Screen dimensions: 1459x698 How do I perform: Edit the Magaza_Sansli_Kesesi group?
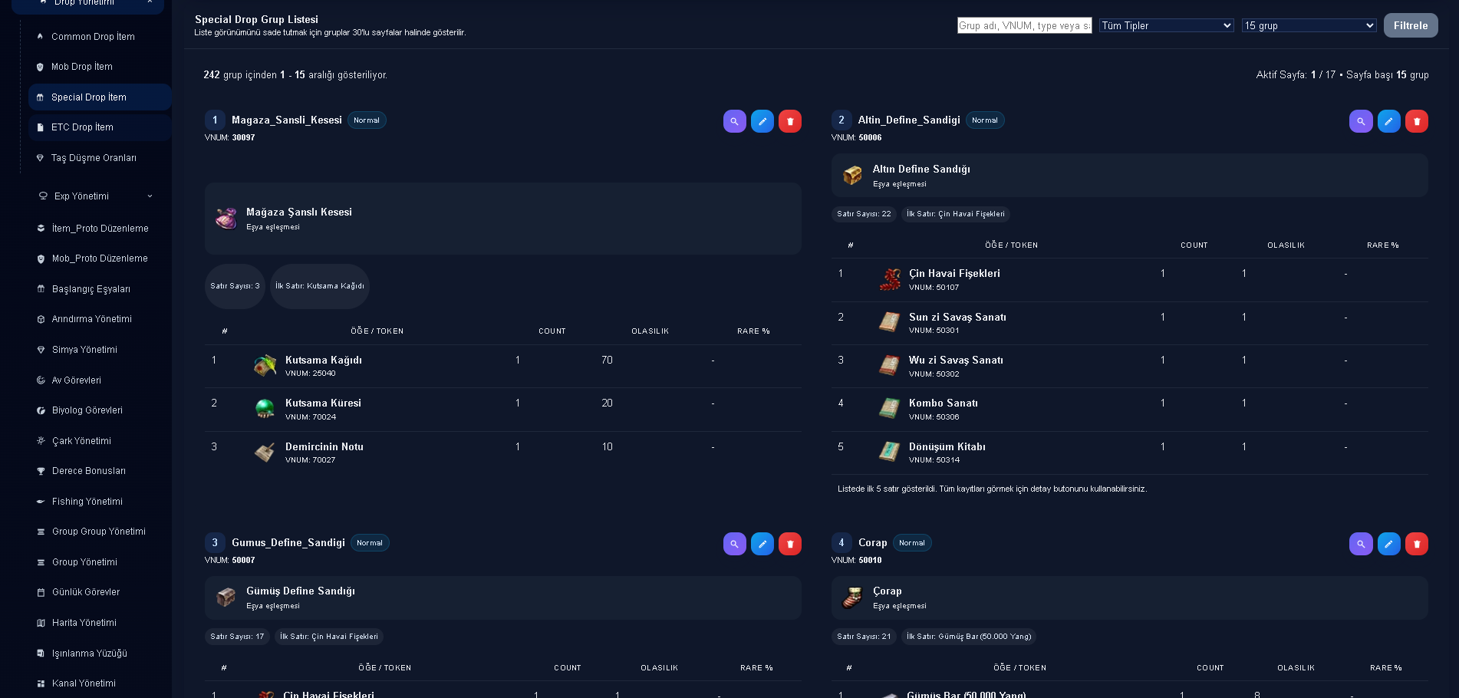(762, 121)
